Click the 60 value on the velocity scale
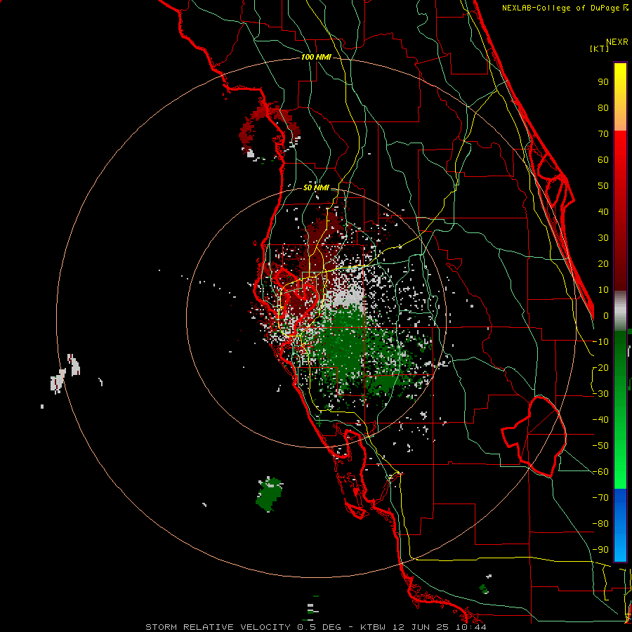632x632 pixels. tap(603, 159)
